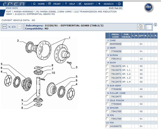The height and width of the screenshot is (131, 161).
Task: Click the N. 2/2 page indicator
Action: tap(12, 27)
